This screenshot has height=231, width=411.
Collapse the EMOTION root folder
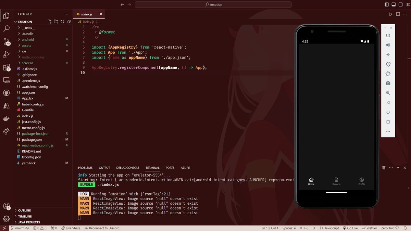coord(25,22)
